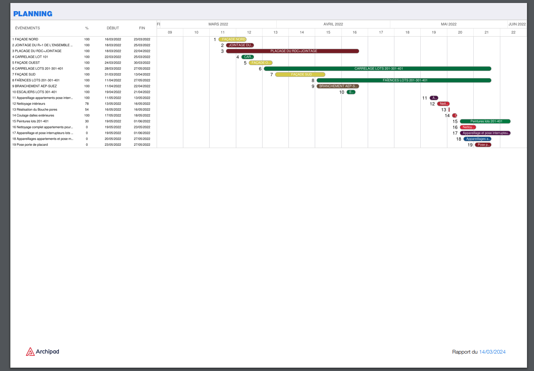
Task: Click the FAÏENCES LOTS 201-301-401 bar
Action: [404, 80]
